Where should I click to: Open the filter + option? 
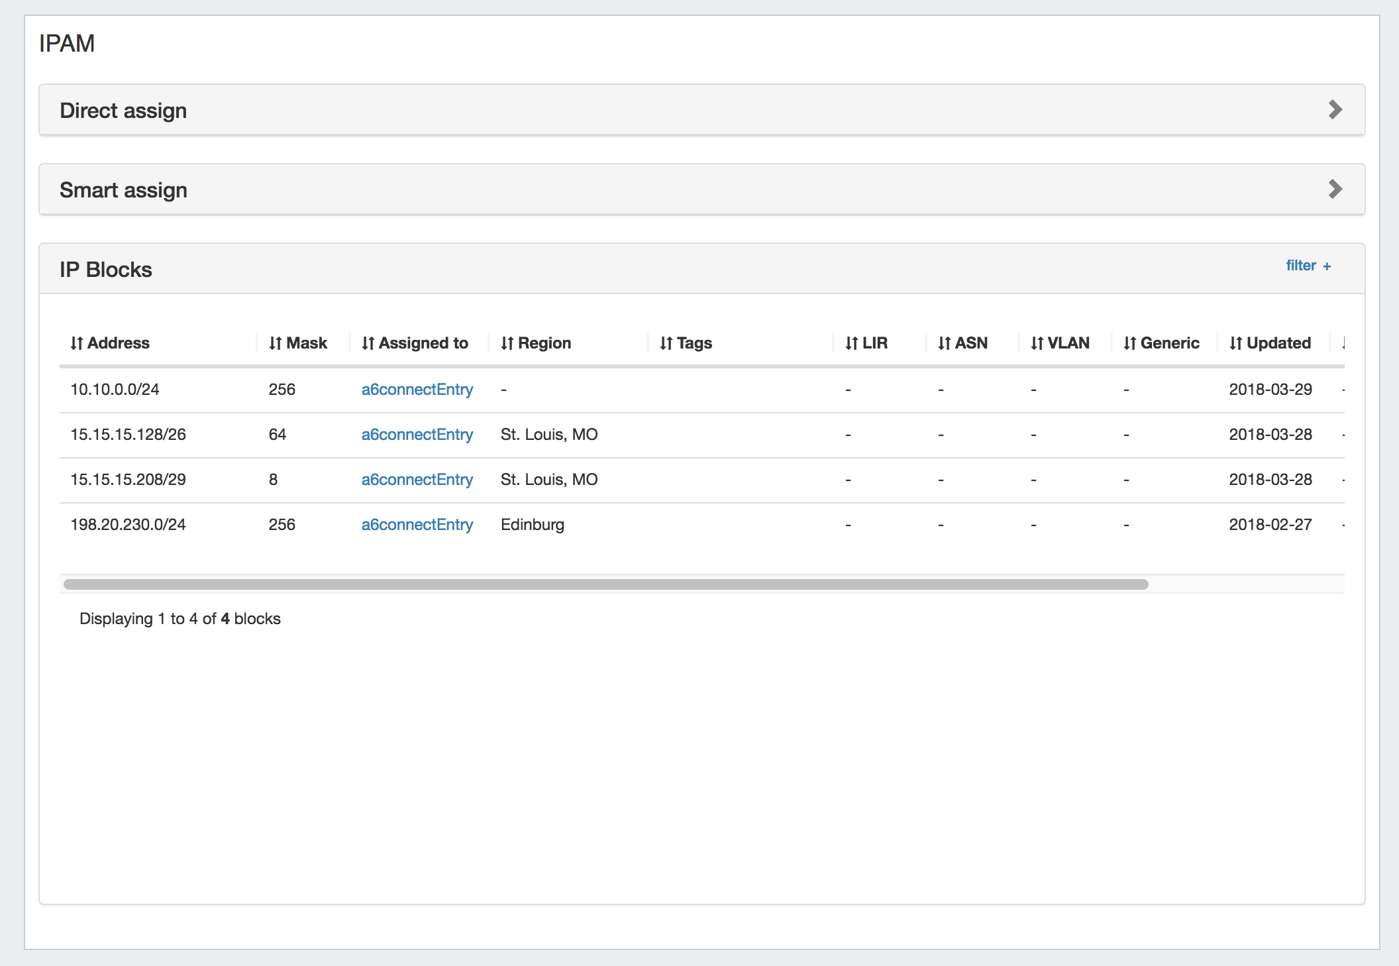coord(1308,266)
